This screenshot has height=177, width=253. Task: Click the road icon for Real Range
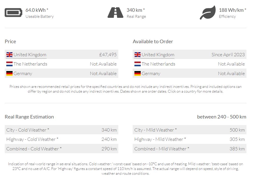pyautogui.click(x=116, y=13)
